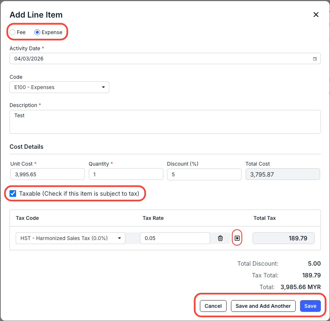Close the Add Line Item dialog

coord(316,15)
